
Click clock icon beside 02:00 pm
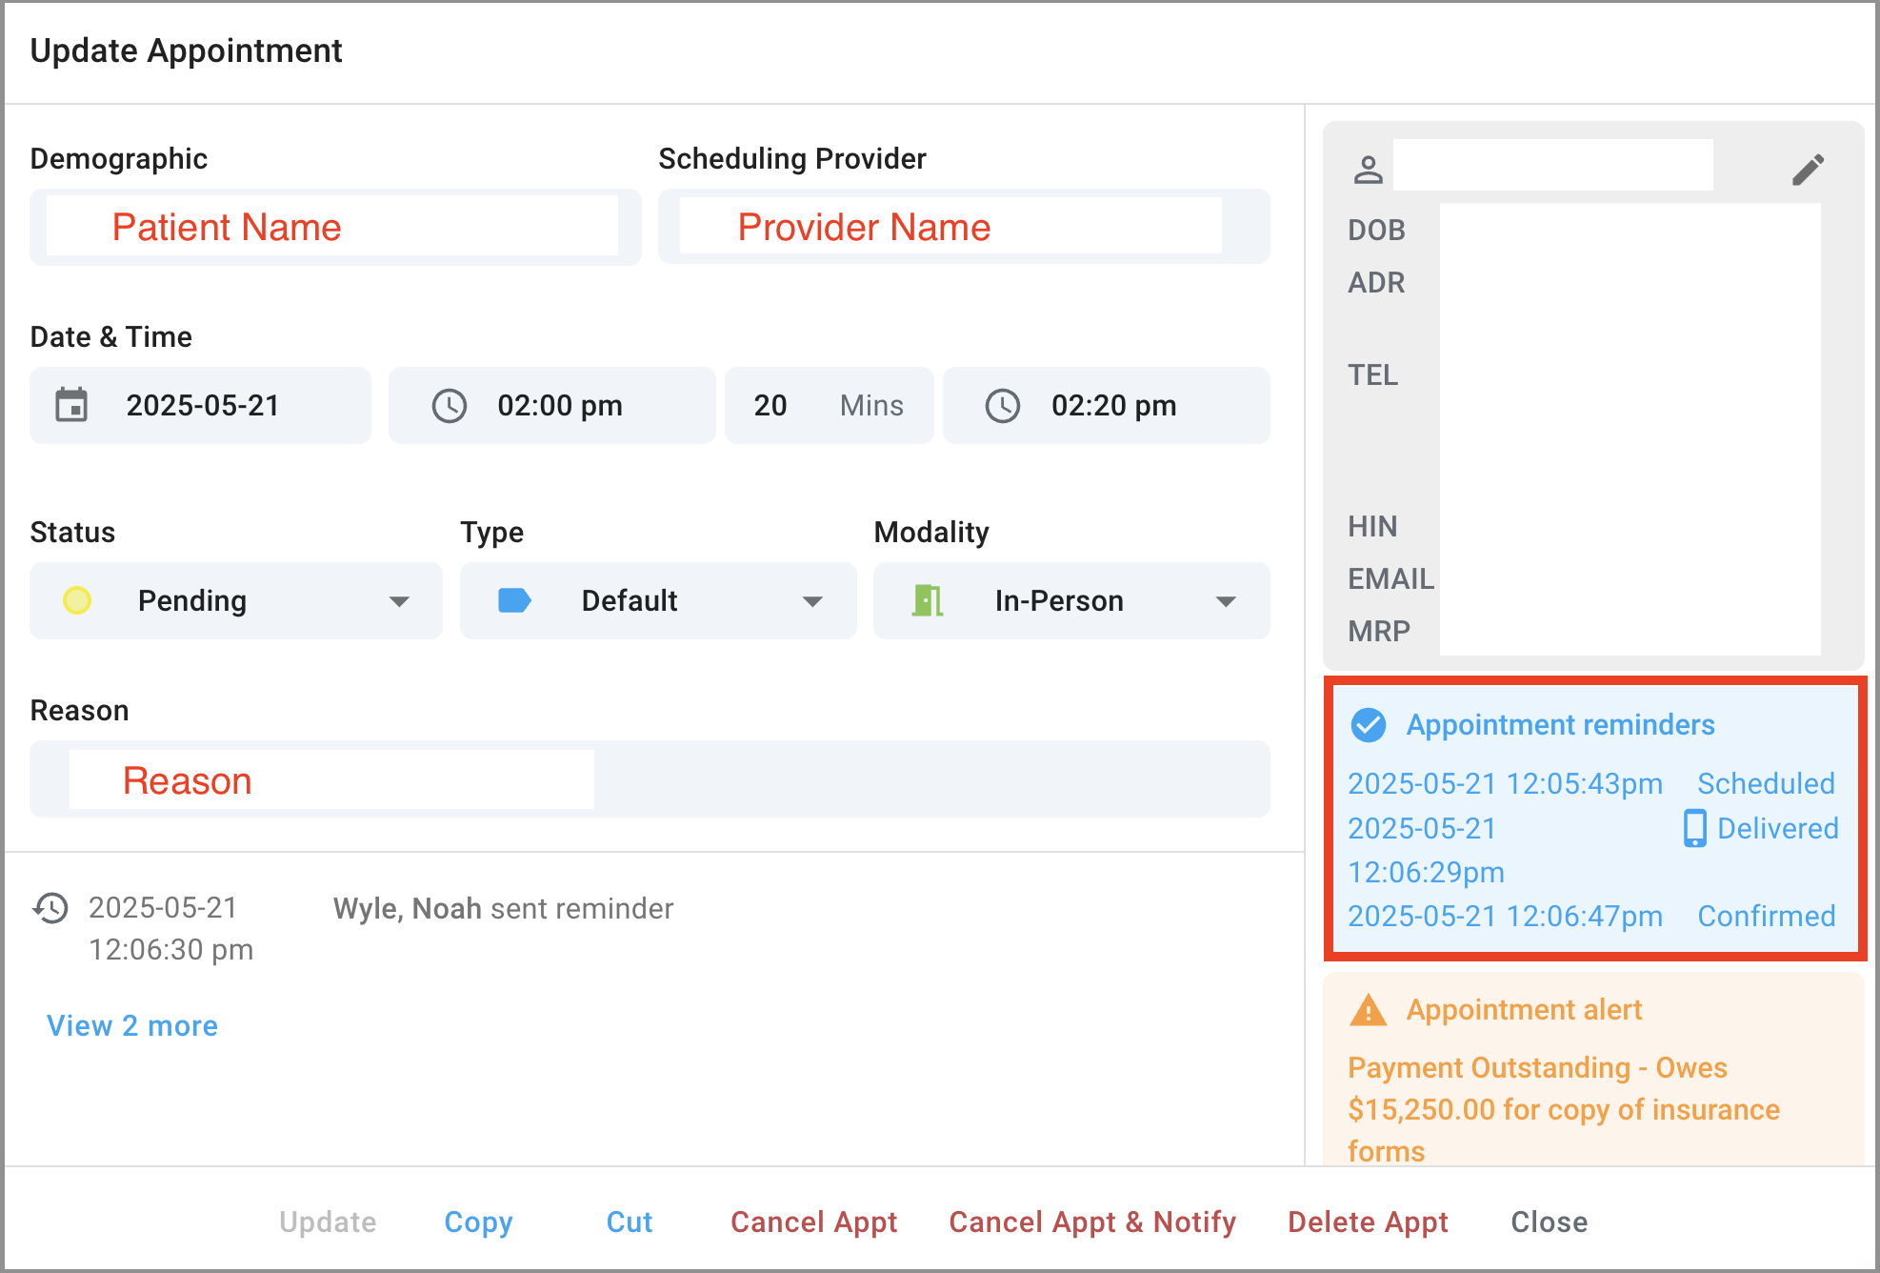[x=450, y=406]
